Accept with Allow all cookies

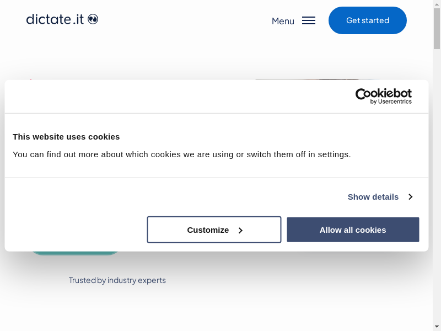(x=353, y=229)
